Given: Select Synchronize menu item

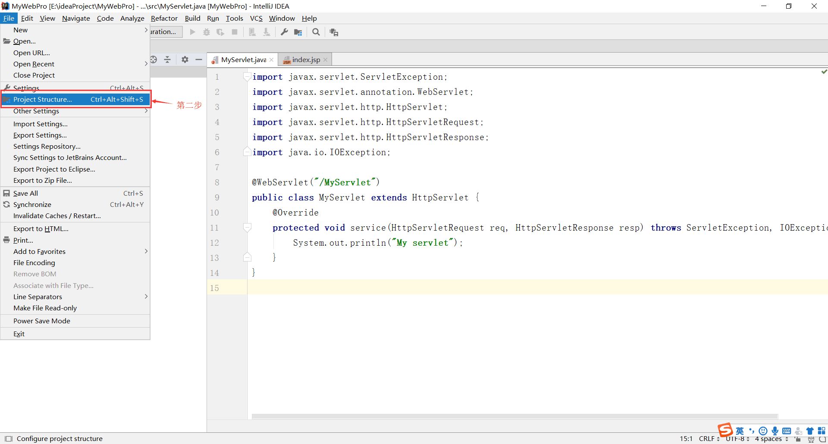Looking at the screenshot, I should point(75,204).
